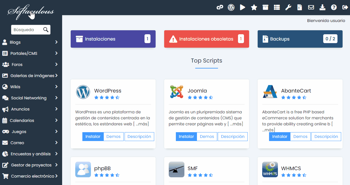This screenshot has width=350, height=185.
Task: Click the WHMCS script title
Action: point(291,168)
